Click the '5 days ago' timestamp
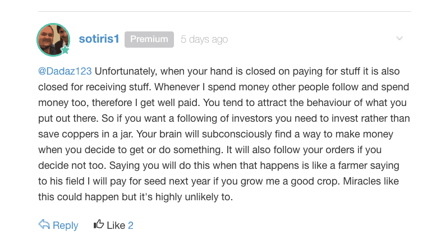 (204, 39)
